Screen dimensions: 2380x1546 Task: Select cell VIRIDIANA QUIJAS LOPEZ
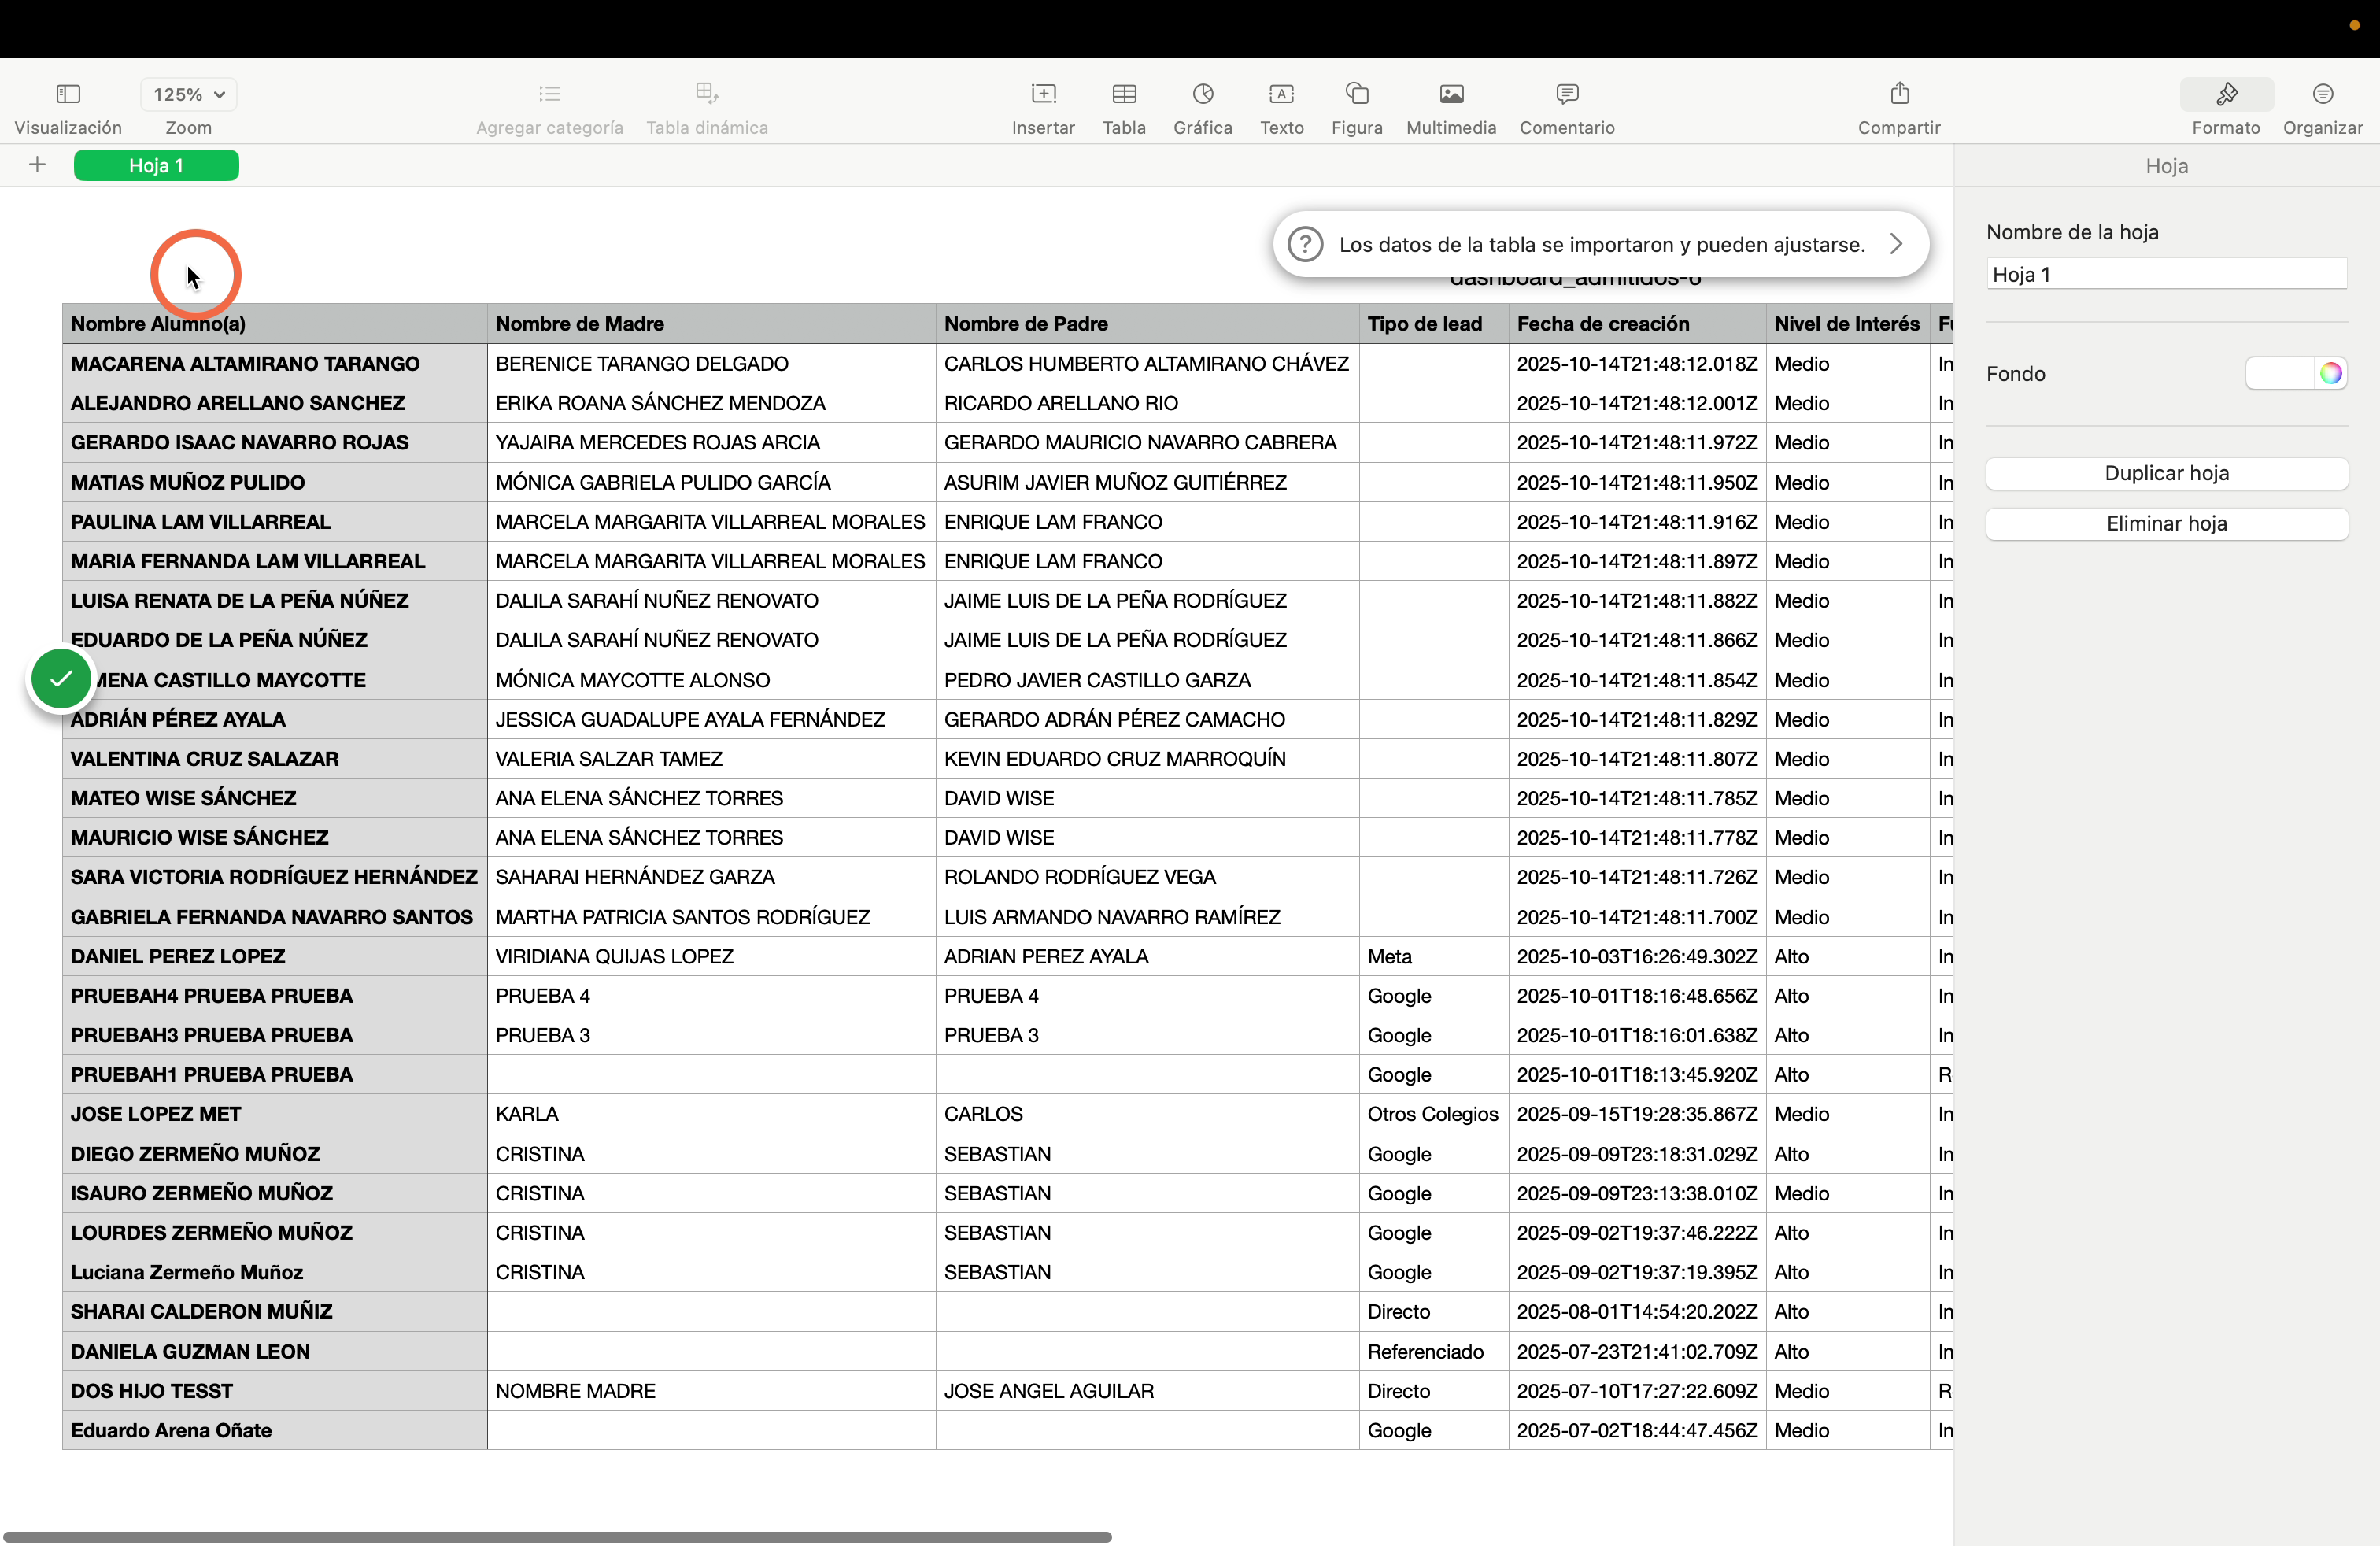pos(711,956)
